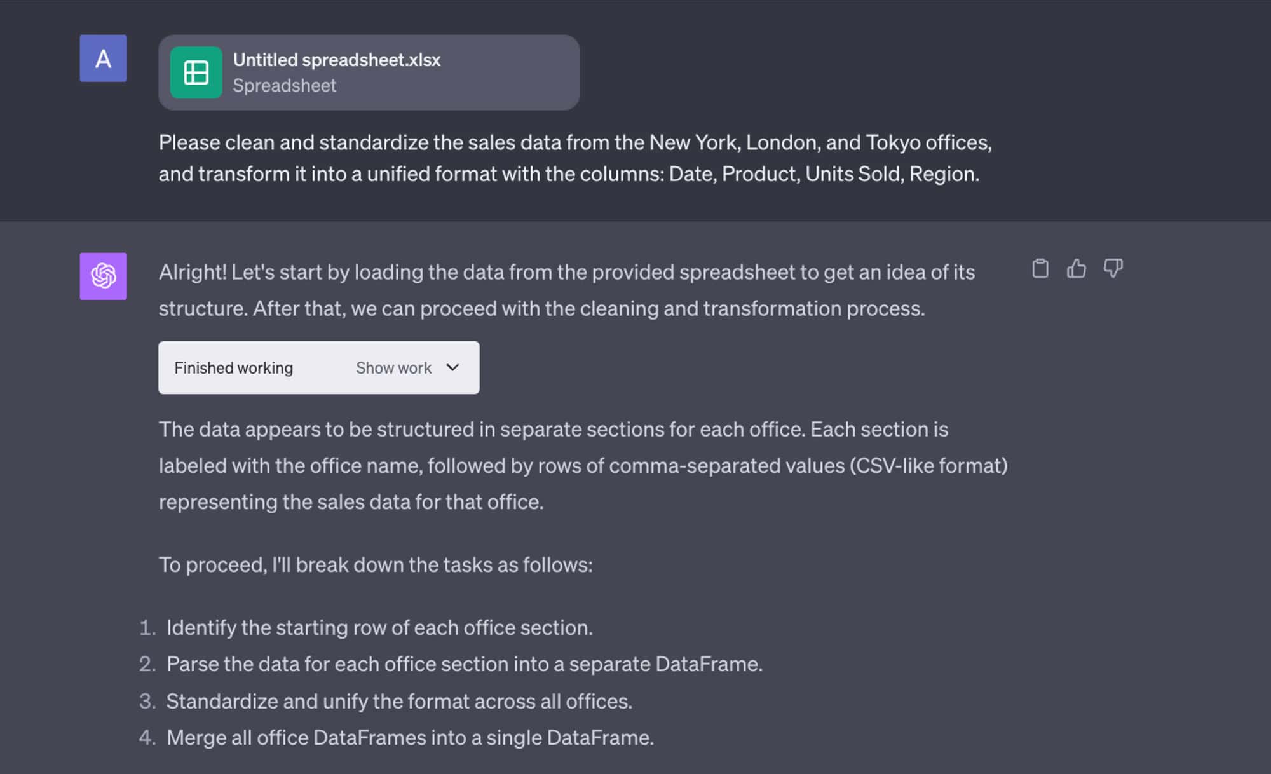This screenshot has width=1271, height=774.
Task: Click the user prompt about cleaning sales data
Action: [575, 158]
